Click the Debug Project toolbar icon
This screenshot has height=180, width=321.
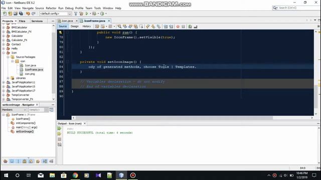point(94,13)
